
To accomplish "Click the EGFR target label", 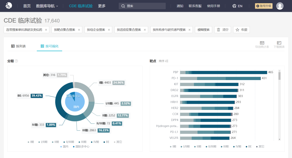I will tap(175, 96).
